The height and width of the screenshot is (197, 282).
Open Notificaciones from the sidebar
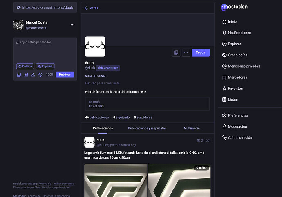(245, 33)
